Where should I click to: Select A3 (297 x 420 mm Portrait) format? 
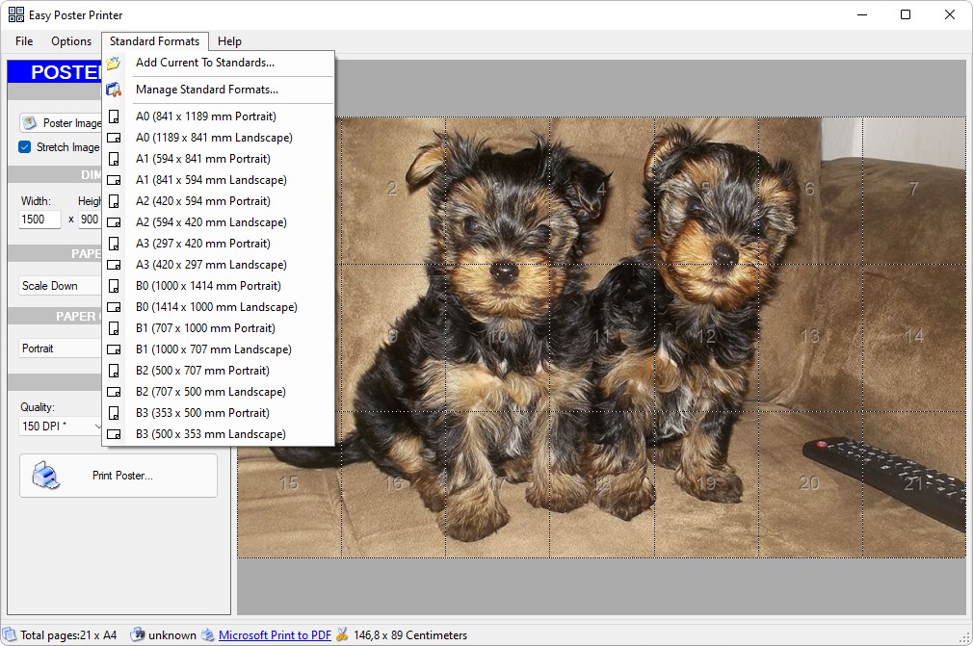[x=219, y=244]
